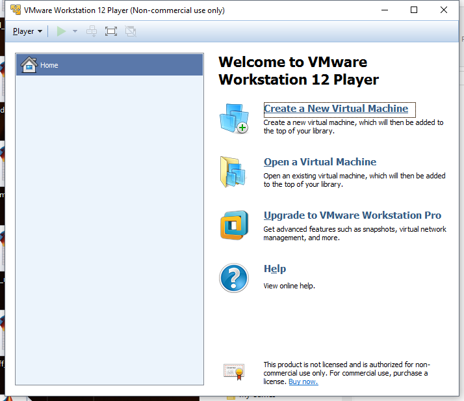Click the Send Ctrl+Alt+Del toolbar icon

pyautogui.click(x=92, y=31)
